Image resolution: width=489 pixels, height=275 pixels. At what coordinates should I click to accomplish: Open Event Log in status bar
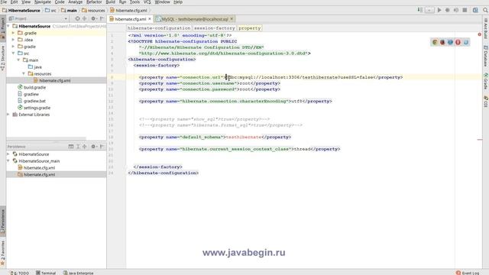[x=468, y=273]
